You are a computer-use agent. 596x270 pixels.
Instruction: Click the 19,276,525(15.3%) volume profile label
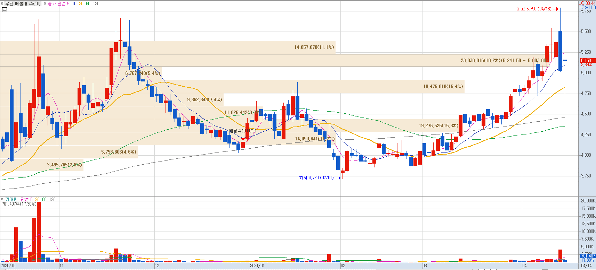[438, 125]
